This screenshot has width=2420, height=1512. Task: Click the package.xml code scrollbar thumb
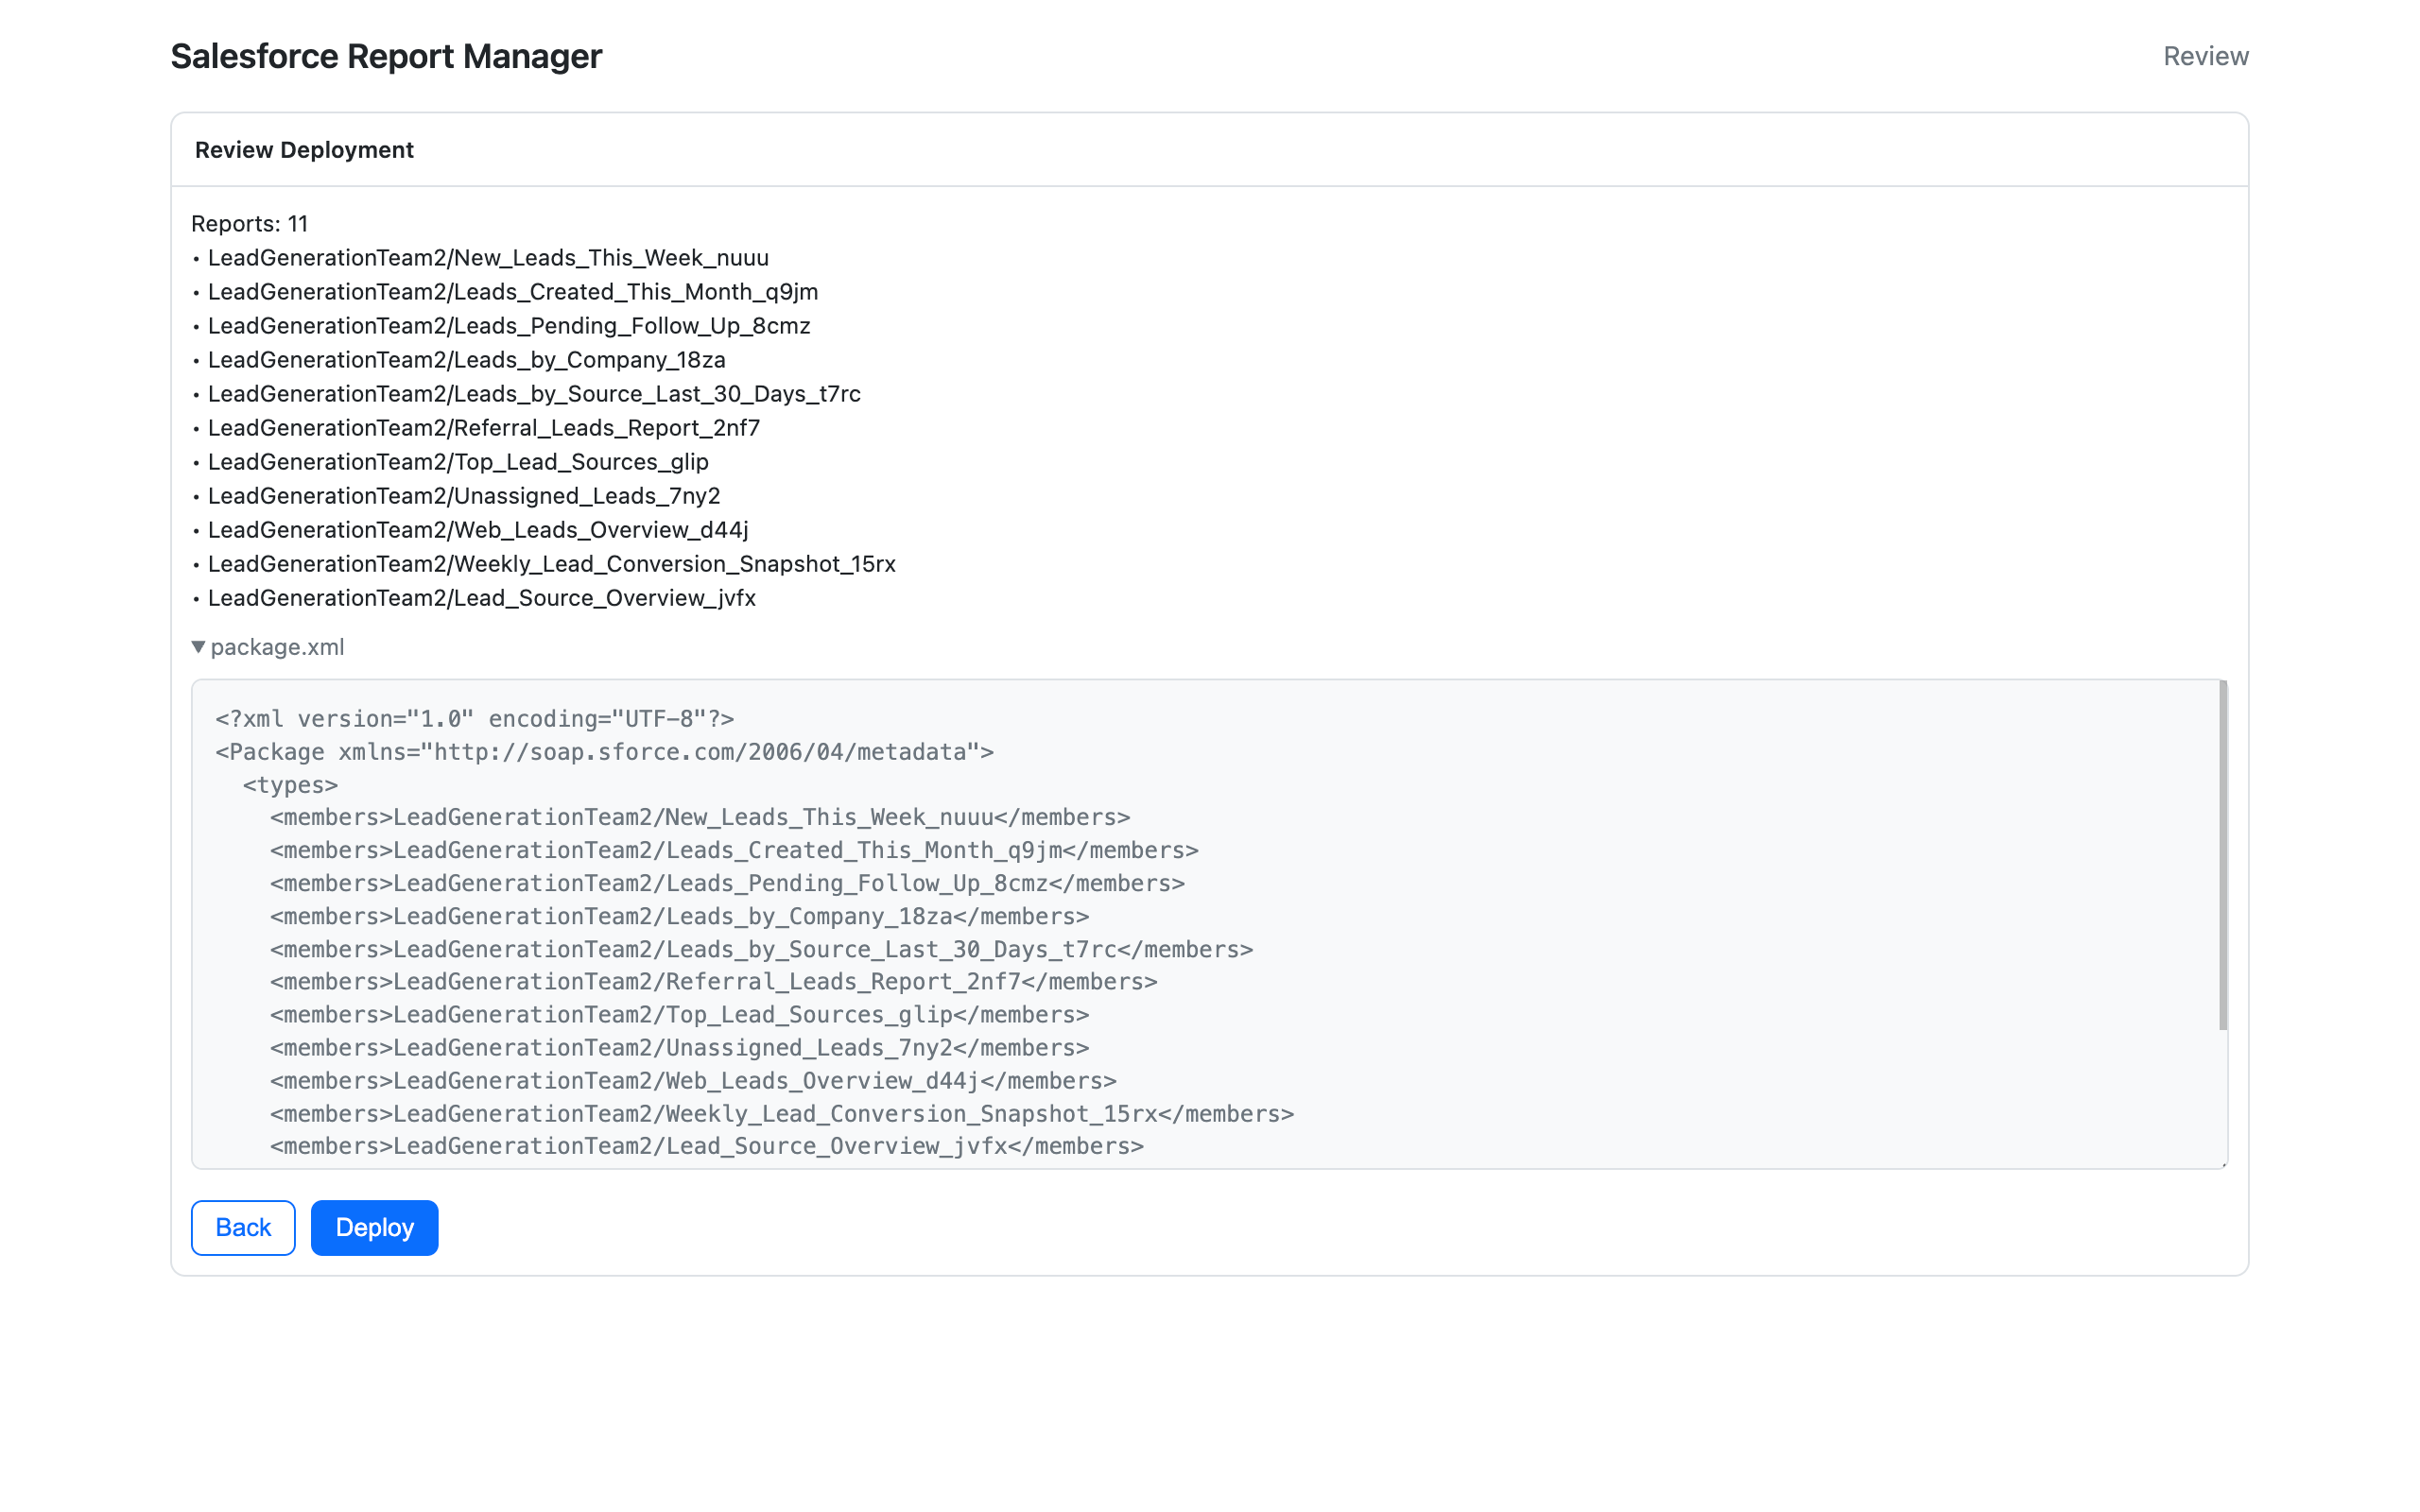[2222, 855]
